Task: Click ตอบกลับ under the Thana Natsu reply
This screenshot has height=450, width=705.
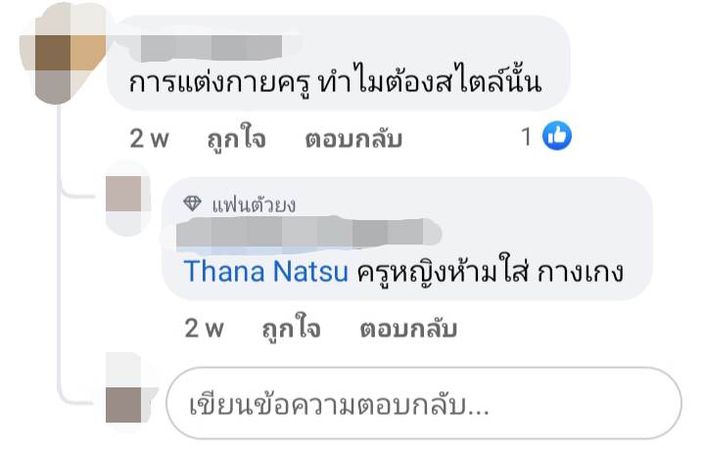Action: pyautogui.click(x=408, y=329)
